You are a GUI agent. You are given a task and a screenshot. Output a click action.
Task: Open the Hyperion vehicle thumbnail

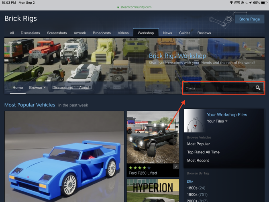pyautogui.click(x=153, y=190)
